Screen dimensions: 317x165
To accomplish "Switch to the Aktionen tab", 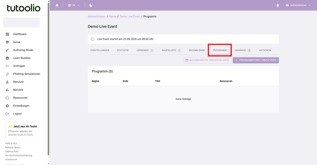I will click(265, 50).
